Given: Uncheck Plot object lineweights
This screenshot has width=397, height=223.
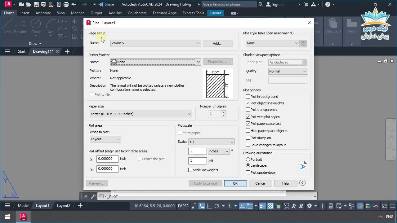Looking at the screenshot, I should (248, 103).
